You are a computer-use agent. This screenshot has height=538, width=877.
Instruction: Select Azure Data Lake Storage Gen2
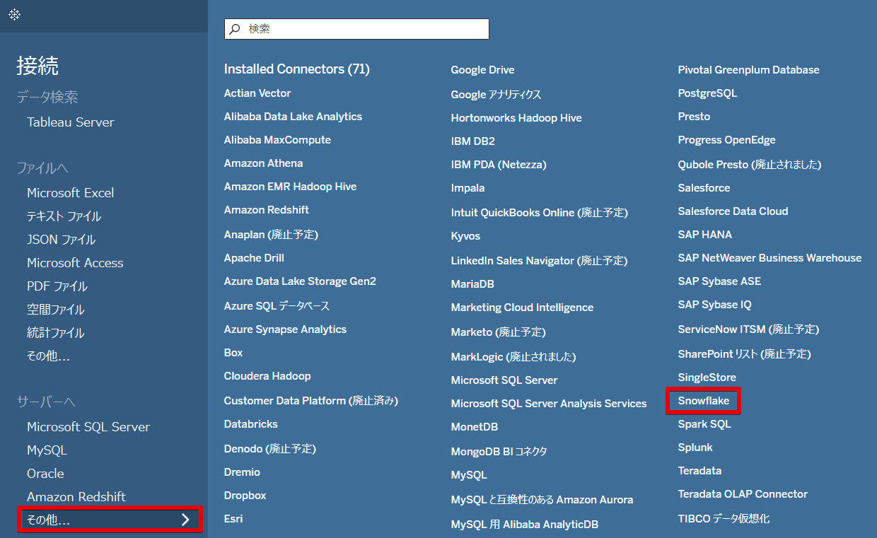point(300,281)
